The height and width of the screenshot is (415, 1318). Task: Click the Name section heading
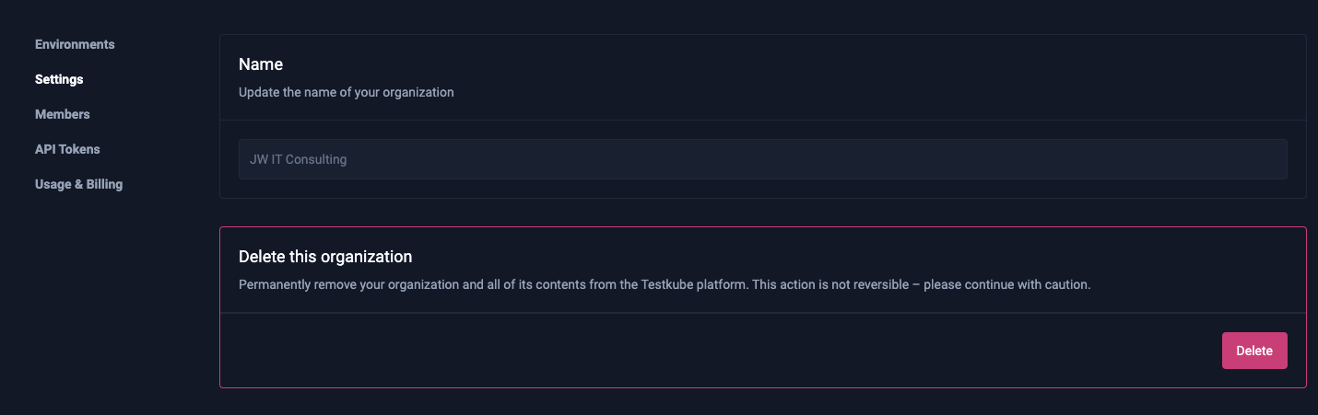[x=261, y=64]
